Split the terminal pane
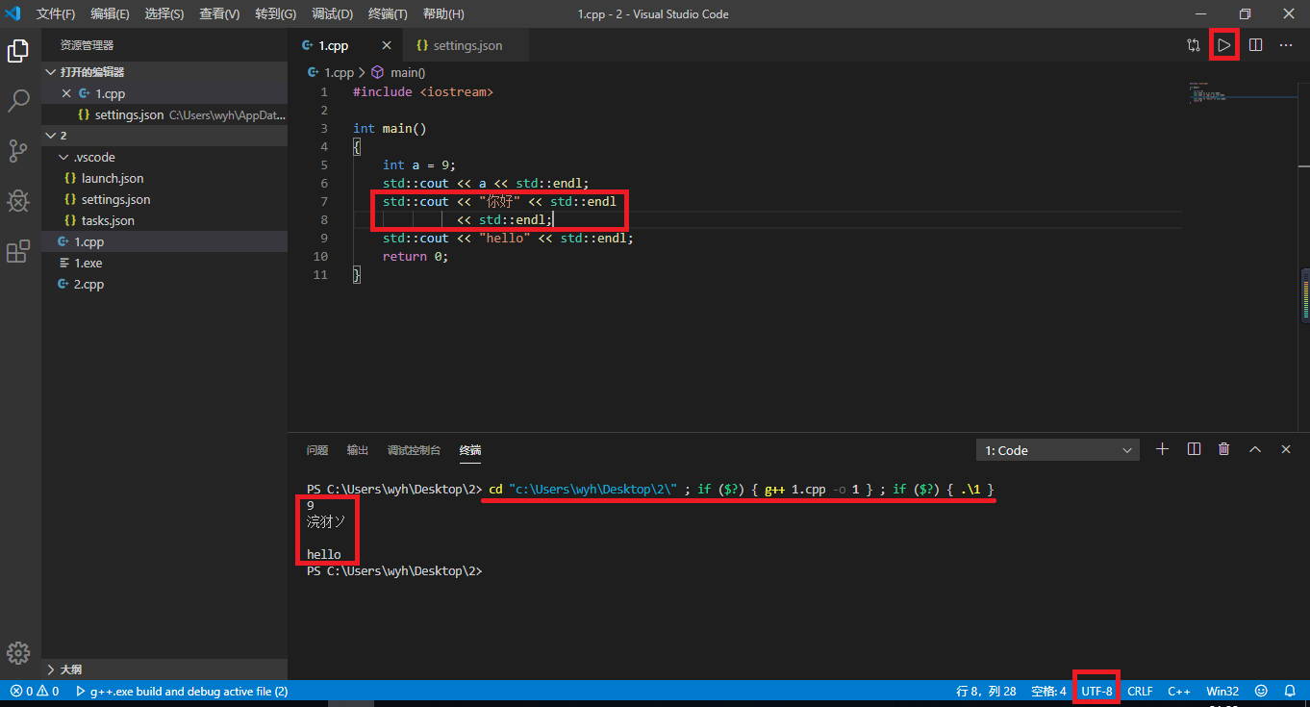The height and width of the screenshot is (707, 1310). coord(1193,448)
